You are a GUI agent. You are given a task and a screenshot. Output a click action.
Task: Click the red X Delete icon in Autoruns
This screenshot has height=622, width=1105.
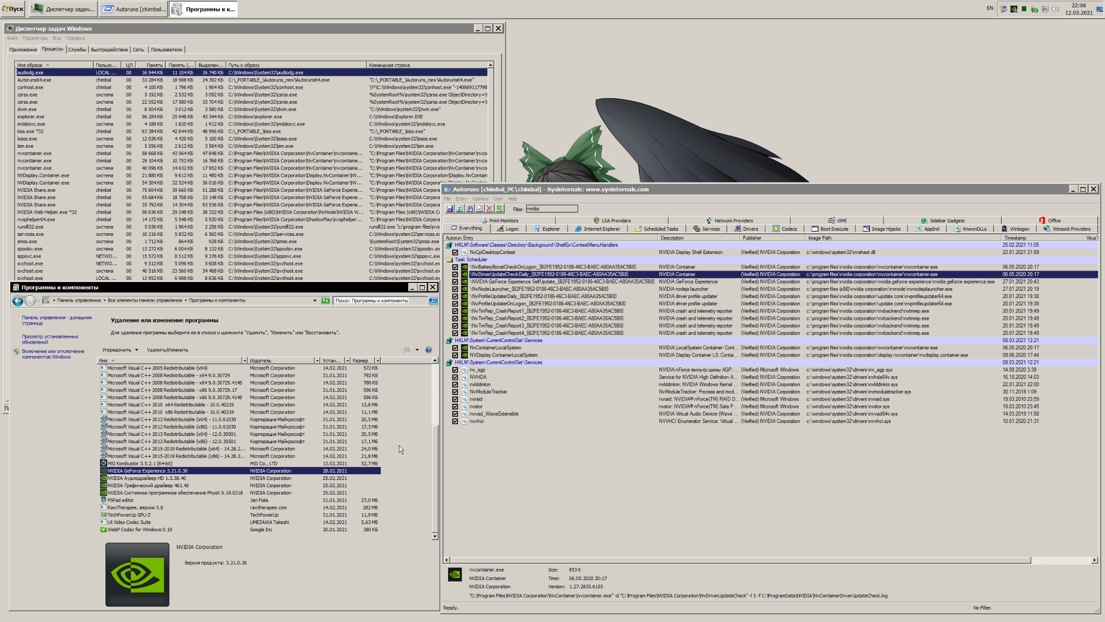point(489,209)
